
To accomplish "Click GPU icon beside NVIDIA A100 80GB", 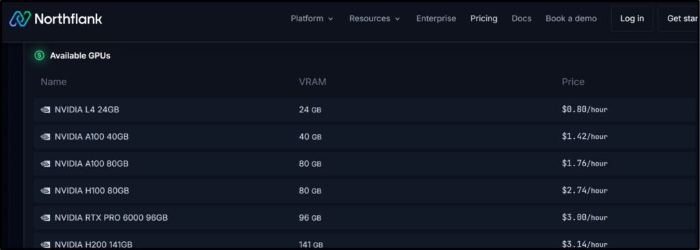I will click(x=46, y=163).
